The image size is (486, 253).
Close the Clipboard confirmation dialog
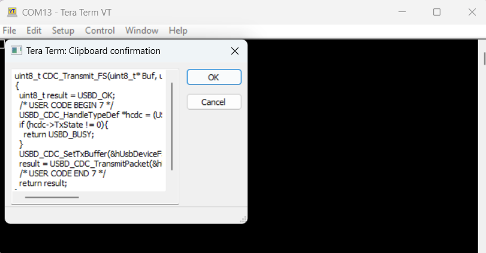tap(235, 51)
